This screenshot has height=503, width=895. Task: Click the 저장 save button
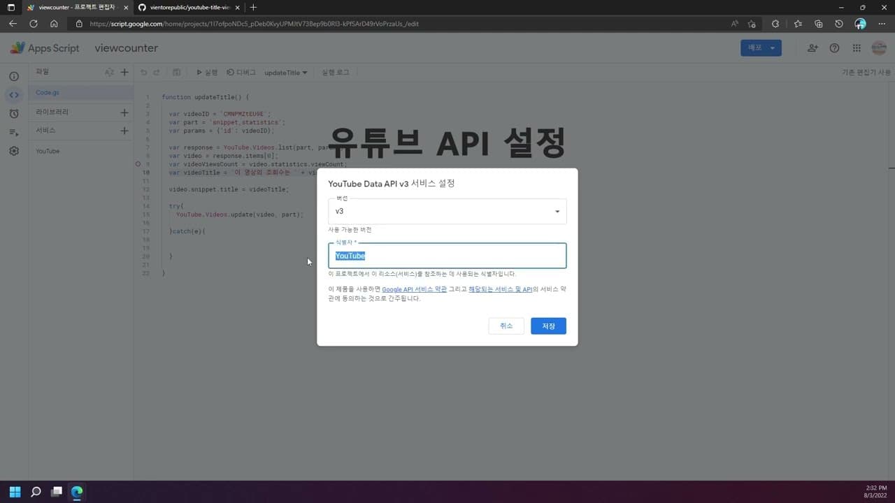coord(548,326)
